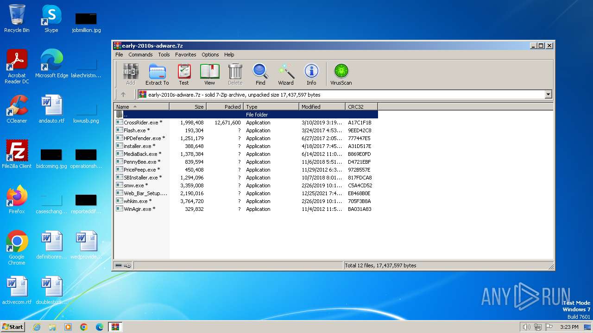Open the View tool
This screenshot has height=333, width=593.
(x=209, y=74)
